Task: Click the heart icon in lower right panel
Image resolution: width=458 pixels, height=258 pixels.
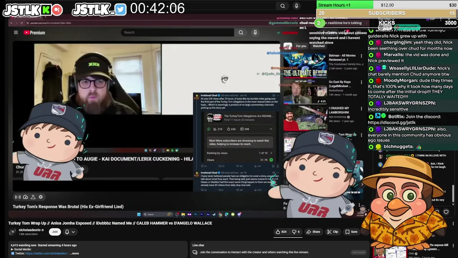Action: [x=446, y=212]
